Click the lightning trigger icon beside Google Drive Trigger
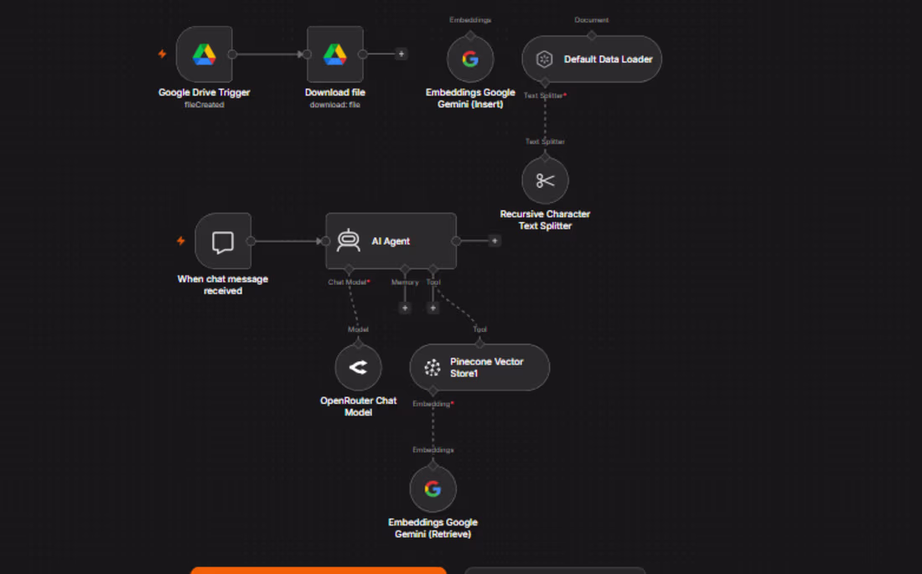Screen dimensions: 922x574 coord(163,54)
